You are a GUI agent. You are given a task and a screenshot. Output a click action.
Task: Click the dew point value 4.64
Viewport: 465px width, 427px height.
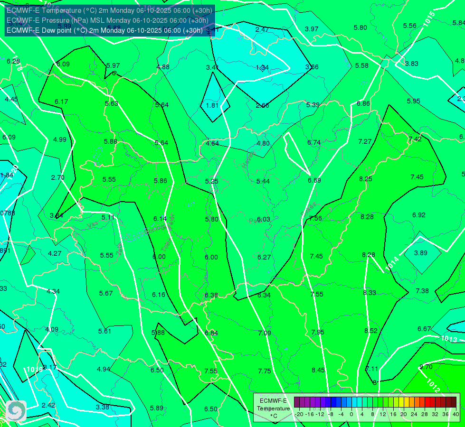[x=213, y=143]
